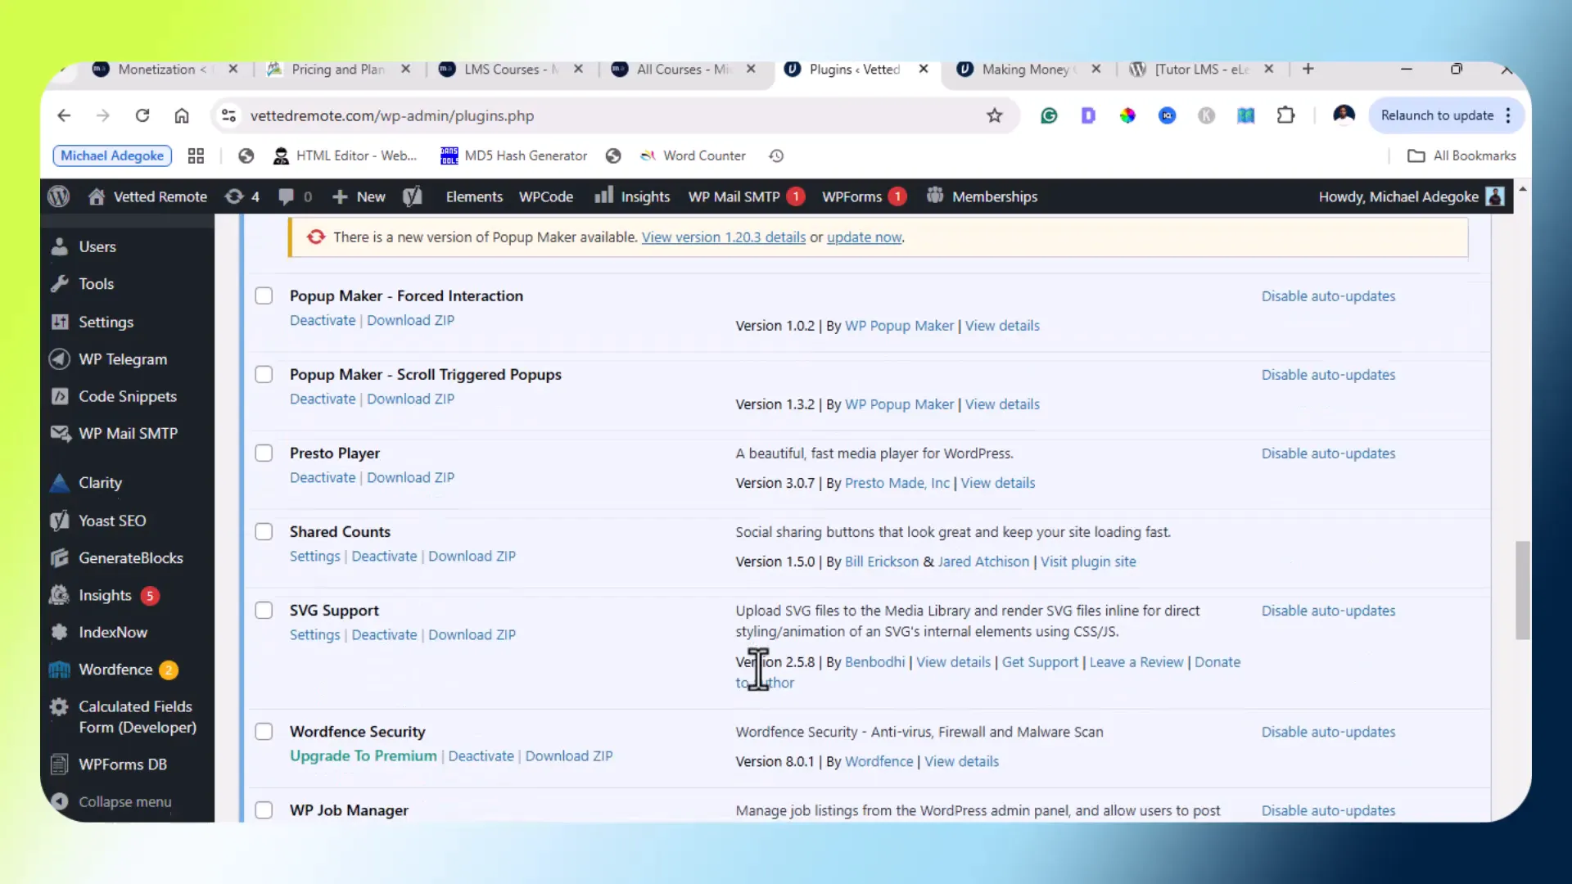Open the New content menu in admin bar
Image resolution: width=1572 pixels, height=884 pixels.
(x=359, y=196)
